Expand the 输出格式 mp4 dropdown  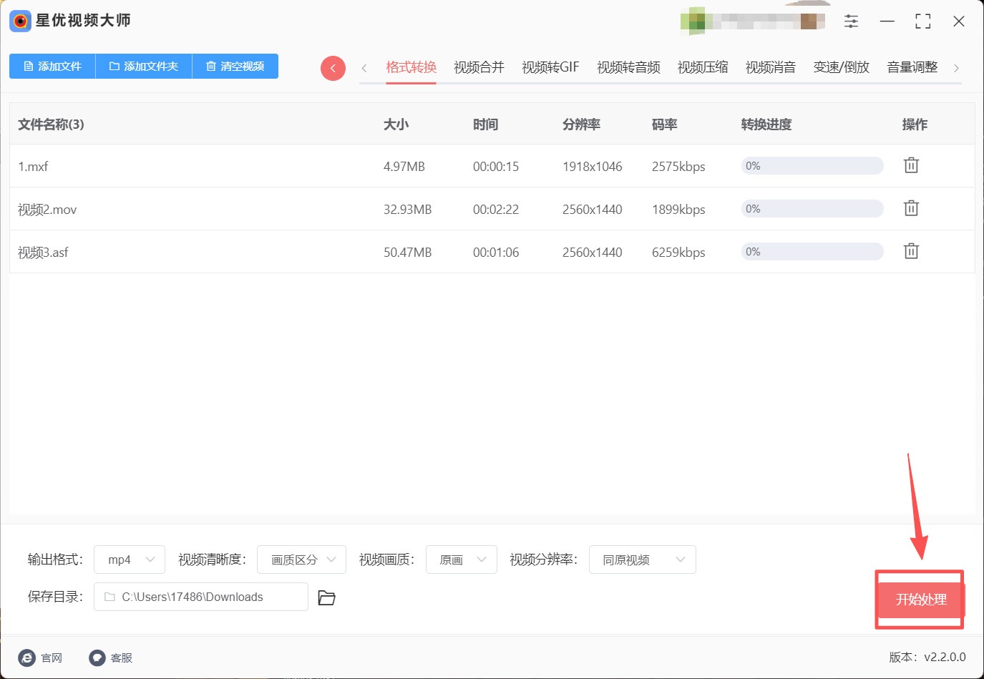(x=130, y=560)
